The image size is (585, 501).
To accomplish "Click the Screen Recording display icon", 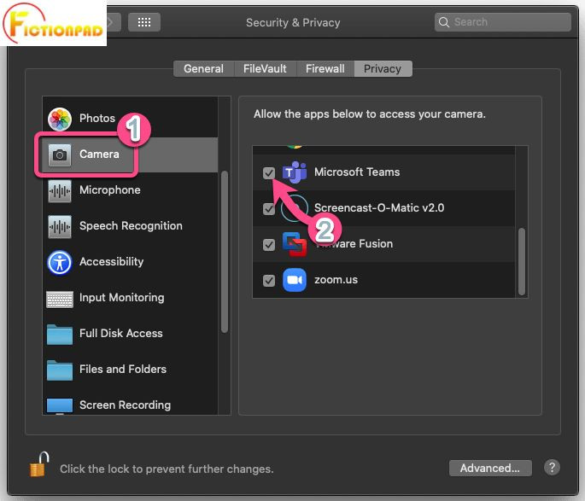I will click(59, 405).
